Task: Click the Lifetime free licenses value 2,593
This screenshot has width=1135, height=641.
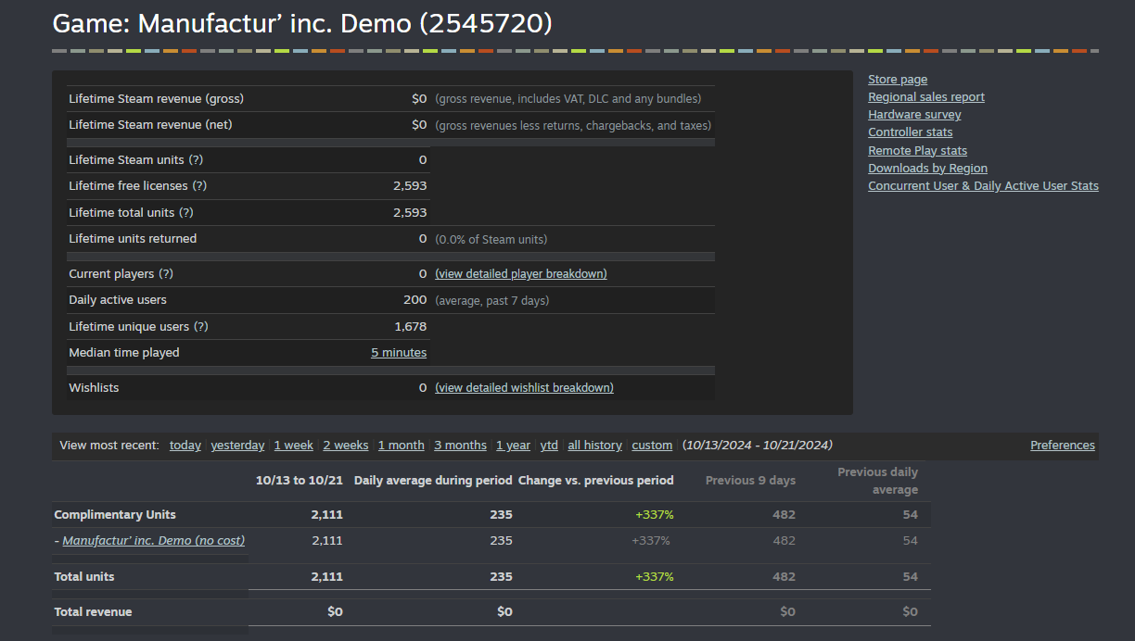Action: click(410, 186)
